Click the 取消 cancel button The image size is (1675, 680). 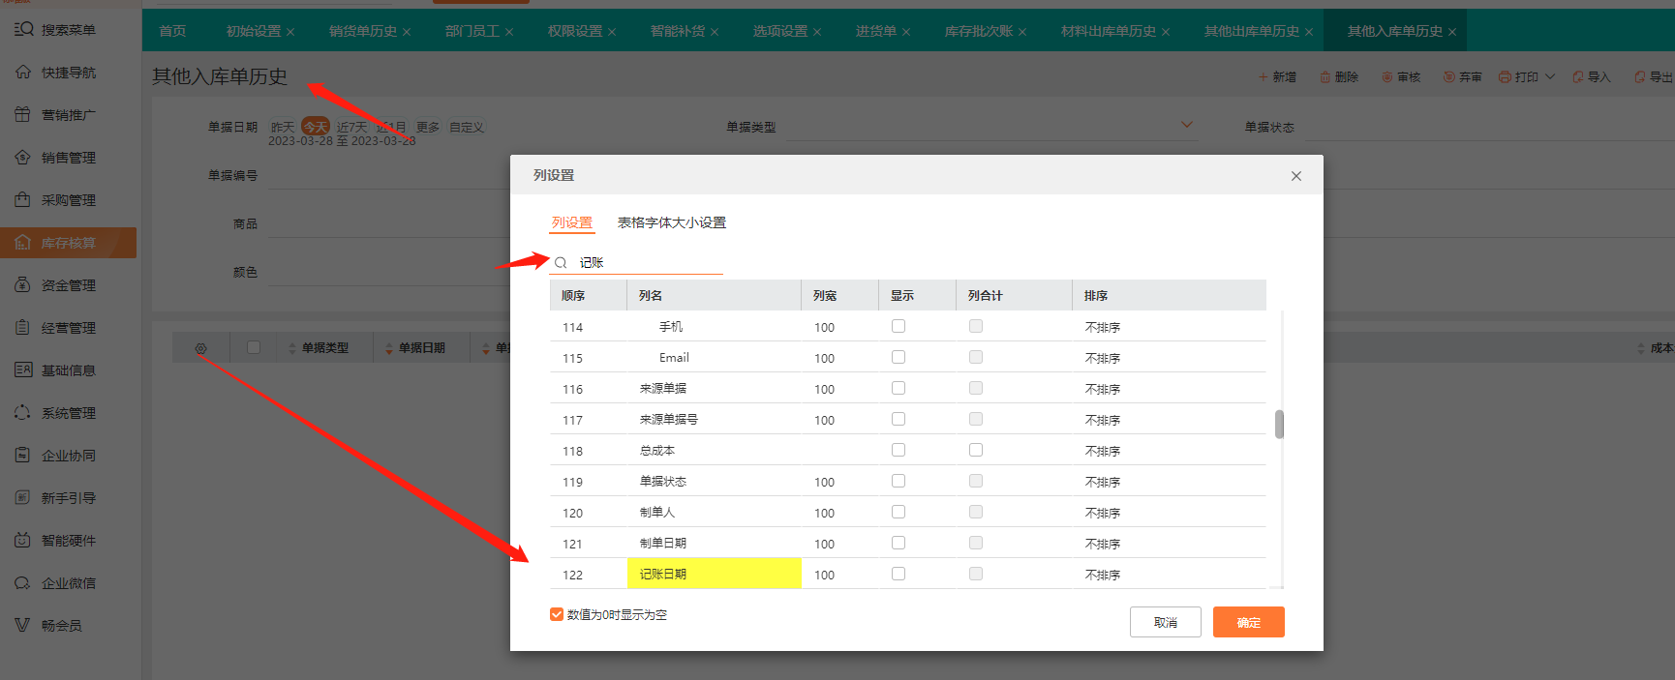click(x=1166, y=622)
